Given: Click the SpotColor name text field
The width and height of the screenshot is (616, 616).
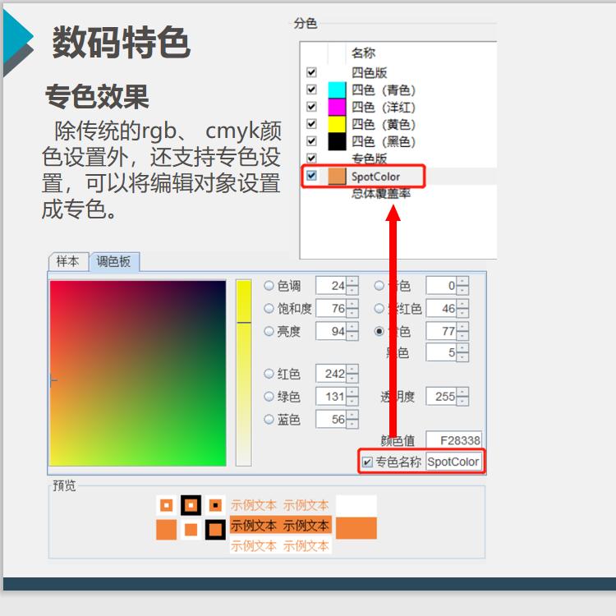Looking at the screenshot, I should (453, 462).
